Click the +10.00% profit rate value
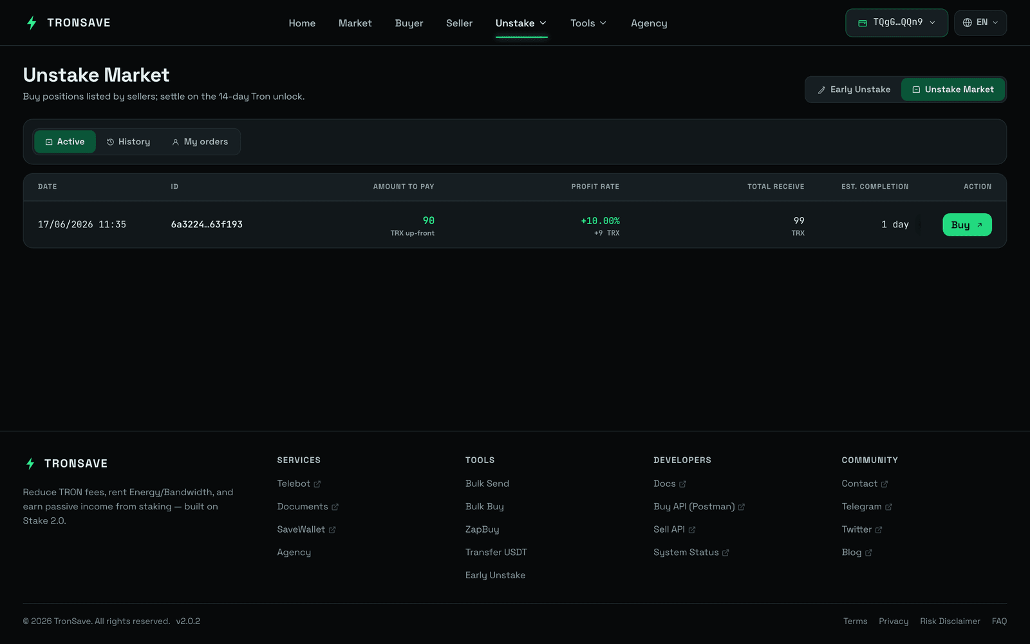Screen dimensions: 1030x644 pyautogui.click(x=600, y=221)
